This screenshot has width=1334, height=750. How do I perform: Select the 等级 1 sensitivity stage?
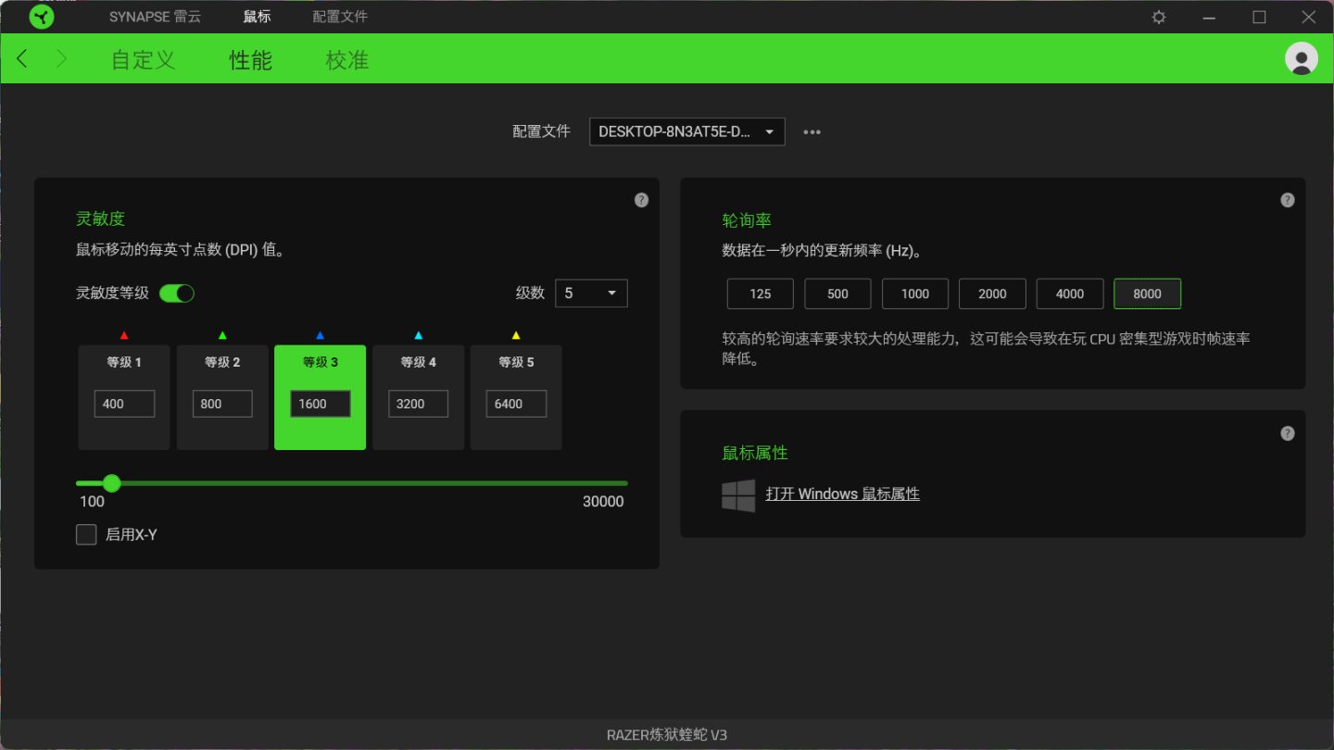point(124,397)
